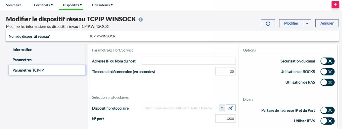
Task: Select the Information side tab
Action: (23, 50)
